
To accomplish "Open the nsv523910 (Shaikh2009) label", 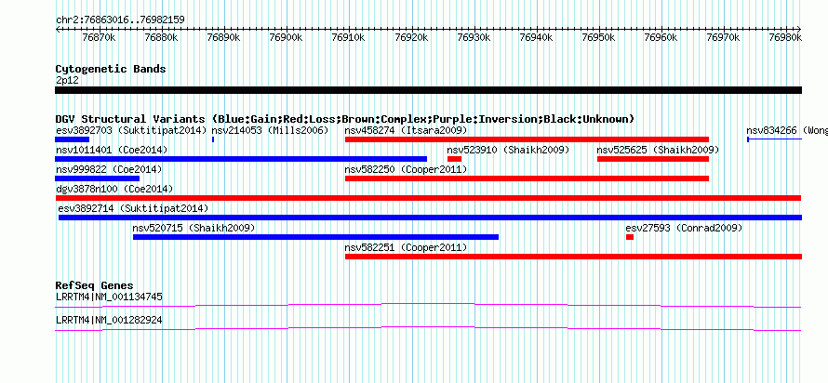I will point(509,150).
